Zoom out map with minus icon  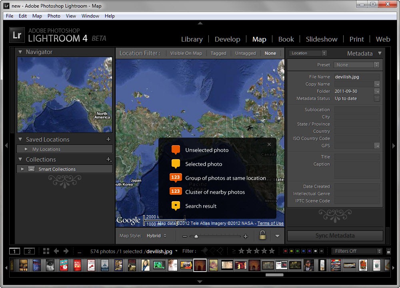pos(185,236)
